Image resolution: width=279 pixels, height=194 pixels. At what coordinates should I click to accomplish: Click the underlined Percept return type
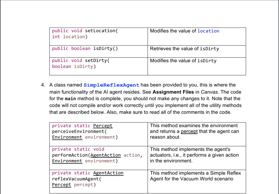click(x=103, y=126)
